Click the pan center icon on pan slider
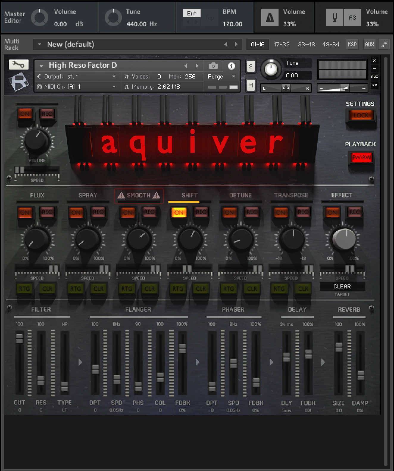Image resolution: width=394 pixels, height=471 pixels. pyautogui.click(x=286, y=88)
